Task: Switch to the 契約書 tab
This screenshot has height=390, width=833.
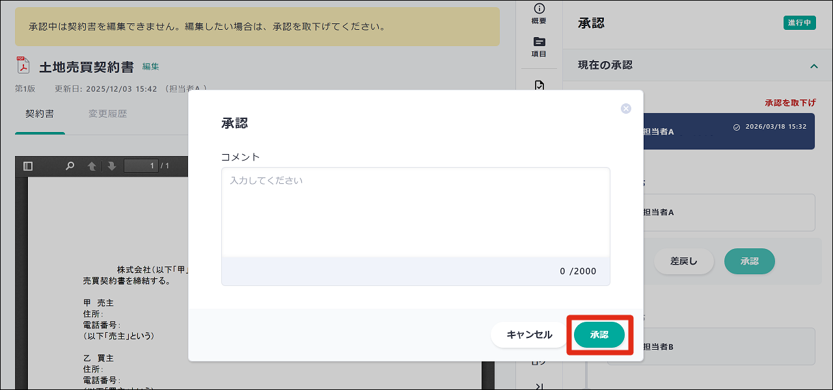Action: point(40,114)
